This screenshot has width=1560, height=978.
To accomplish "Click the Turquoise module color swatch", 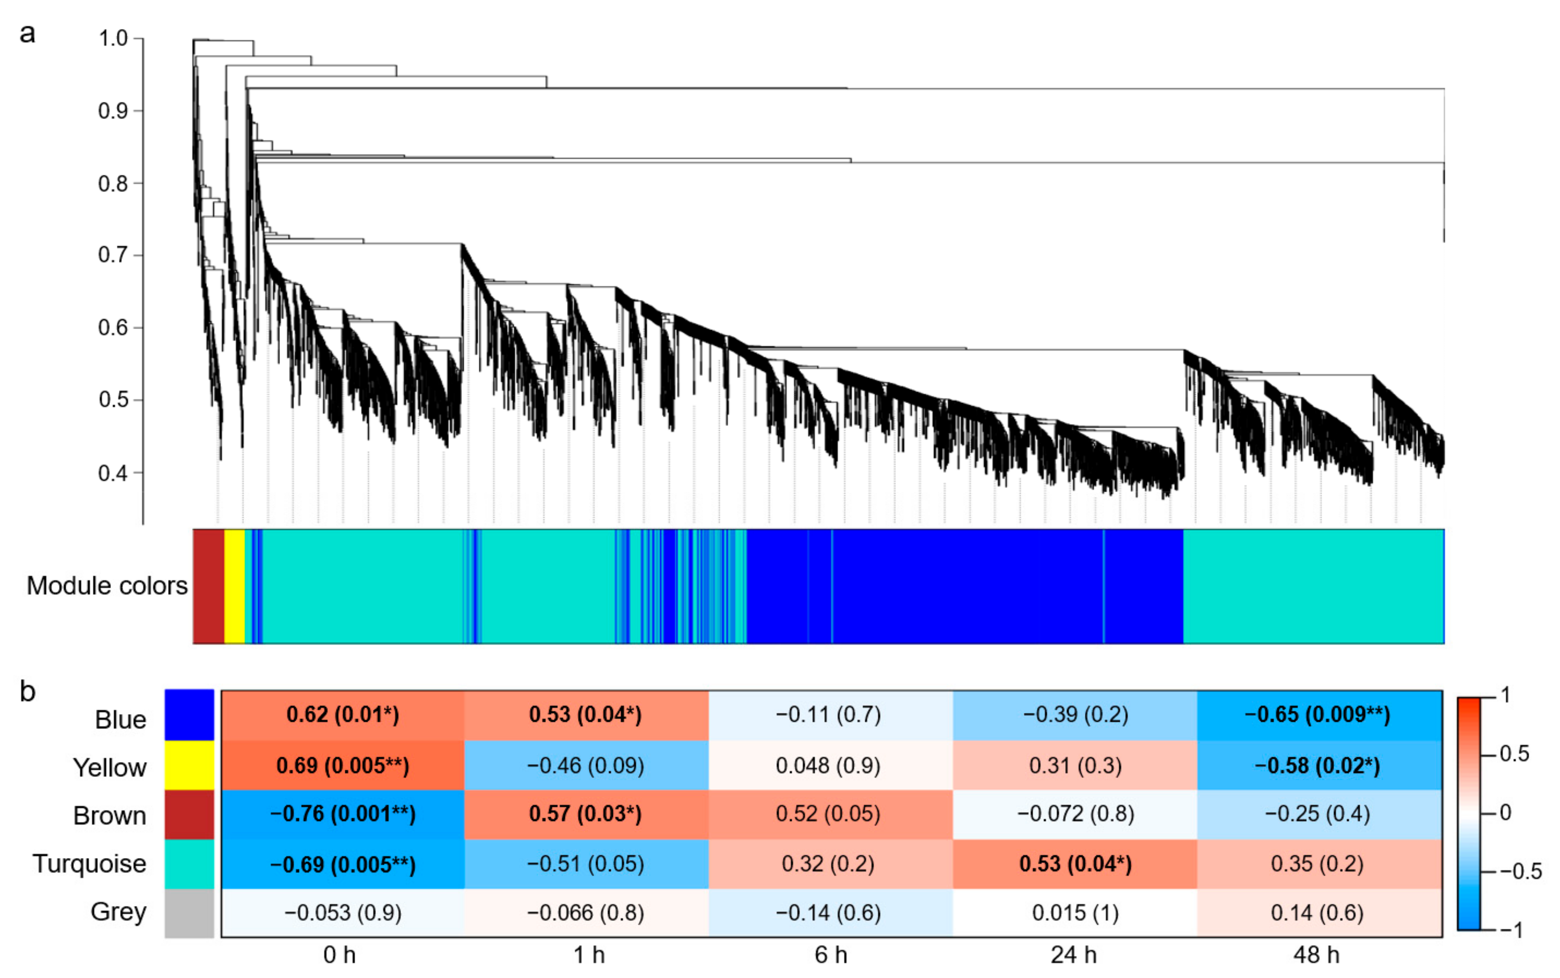I will 189,863.
